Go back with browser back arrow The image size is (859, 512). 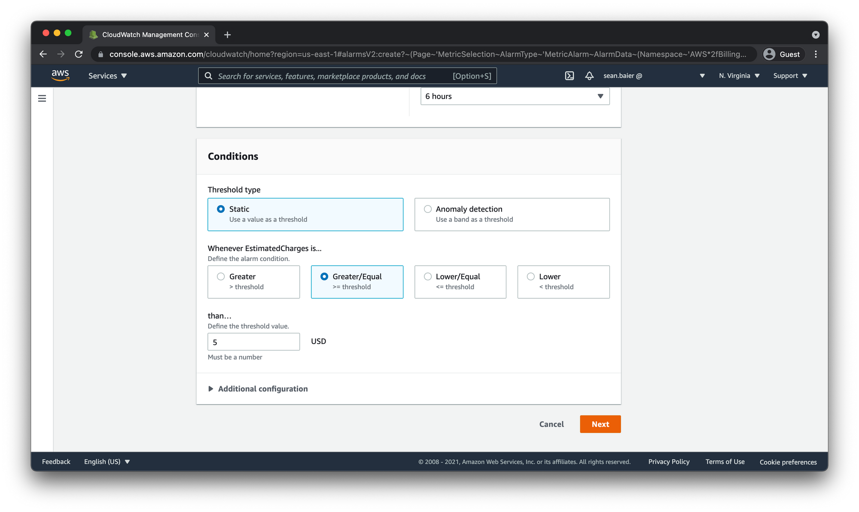[x=43, y=54]
